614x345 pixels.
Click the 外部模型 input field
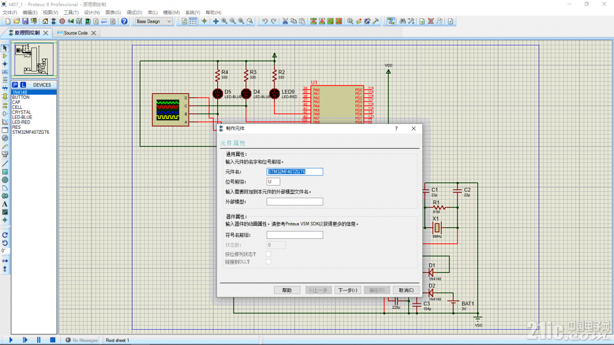coord(295,201)
